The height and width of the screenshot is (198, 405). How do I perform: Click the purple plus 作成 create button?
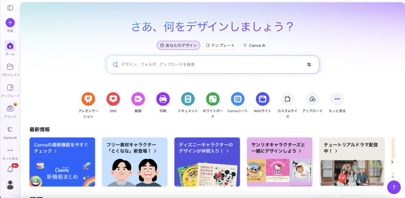pos(10,22)
